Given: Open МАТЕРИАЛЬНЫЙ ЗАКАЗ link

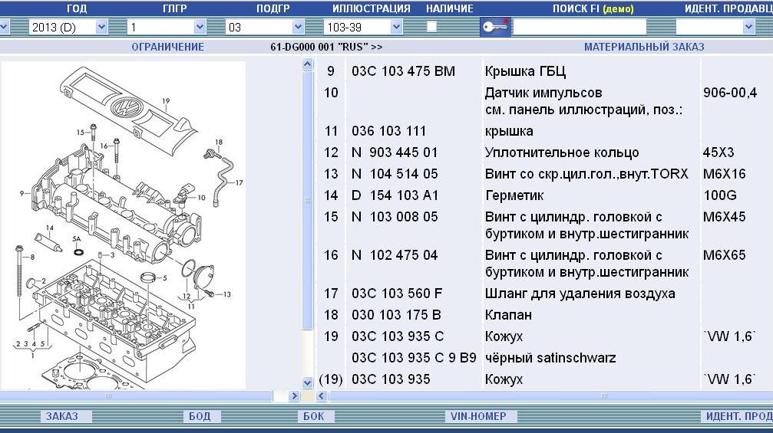Looking at the screenshot, I should click(643, 47).
